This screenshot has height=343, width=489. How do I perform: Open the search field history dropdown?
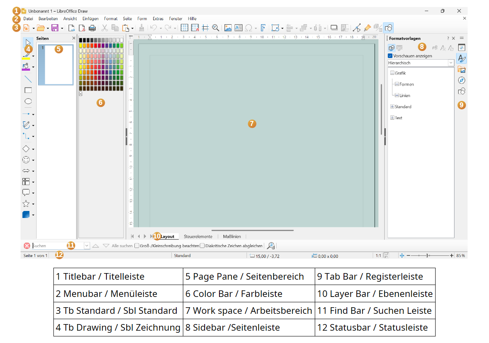pyautogui.click(x=87, y=246)
